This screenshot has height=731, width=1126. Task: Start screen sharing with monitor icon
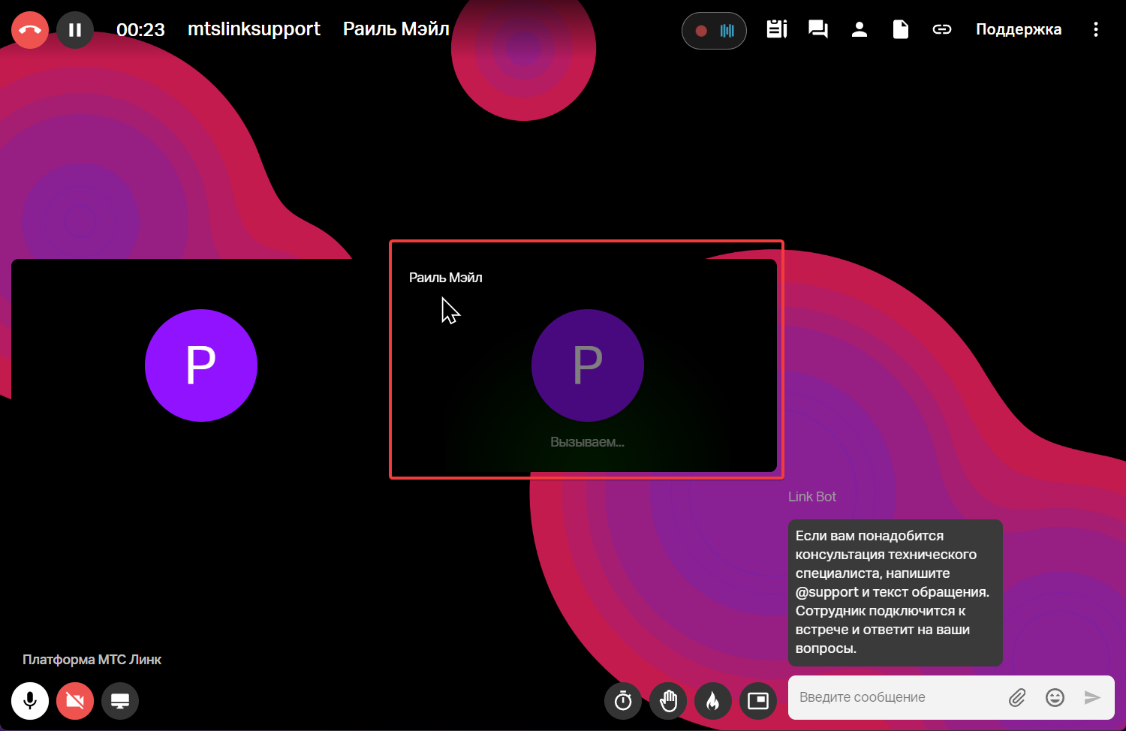(120, 701)
